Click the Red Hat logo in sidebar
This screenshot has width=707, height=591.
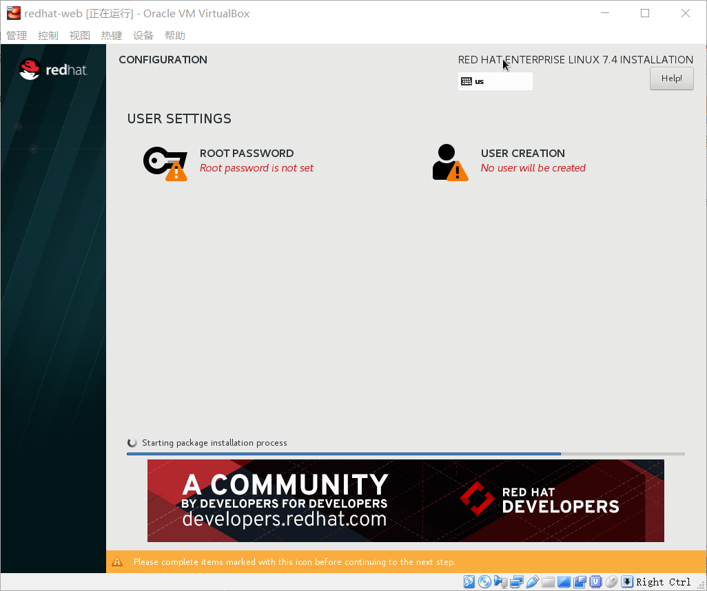click(53, 70)
